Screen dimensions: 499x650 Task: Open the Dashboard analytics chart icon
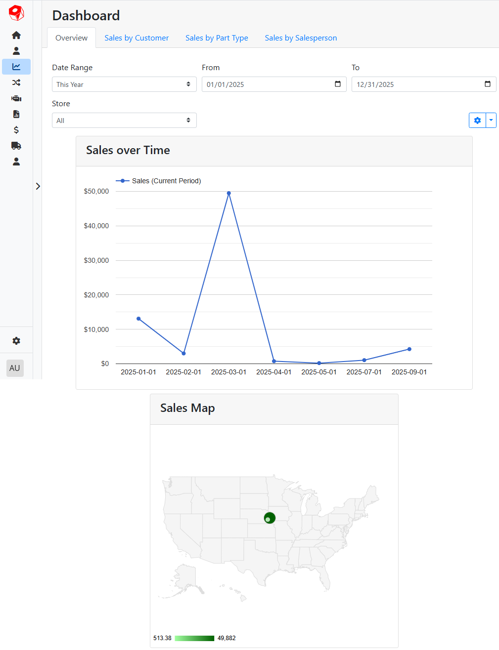tap(16, 66)
